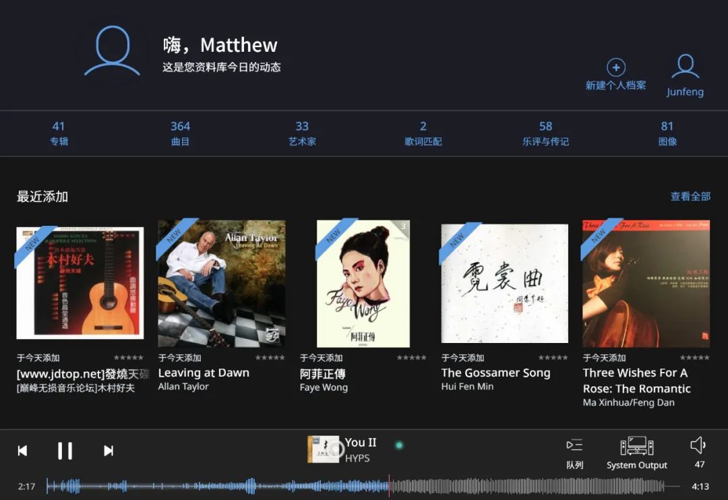Rate 阿菲正傳 using its star rating
Viewport: 728px width, 500px height.
click(x=411, y=357)
